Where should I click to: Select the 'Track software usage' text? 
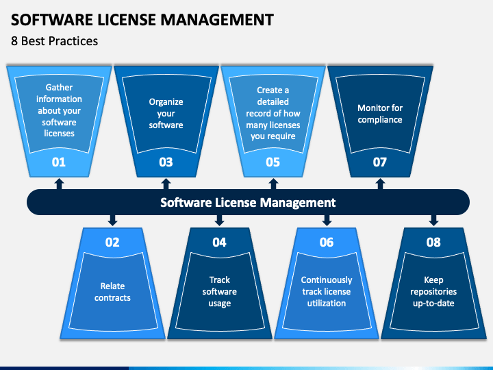(x=220, y=292)
